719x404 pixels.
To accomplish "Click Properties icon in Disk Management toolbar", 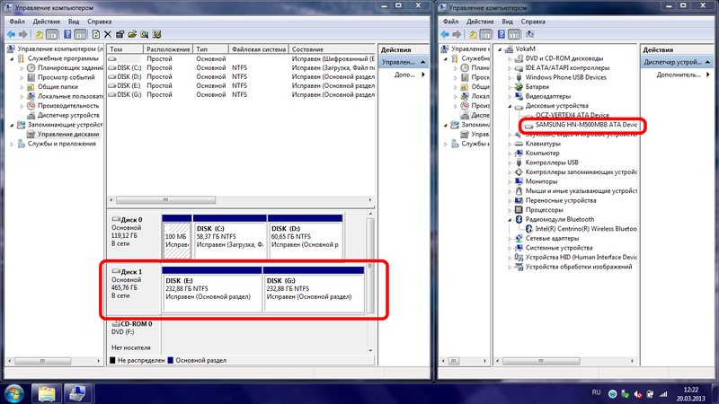I will point(120,34).
